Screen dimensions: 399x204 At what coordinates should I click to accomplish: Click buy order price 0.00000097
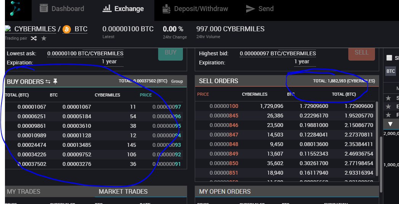pyautogui.click(x=167, y=107)
